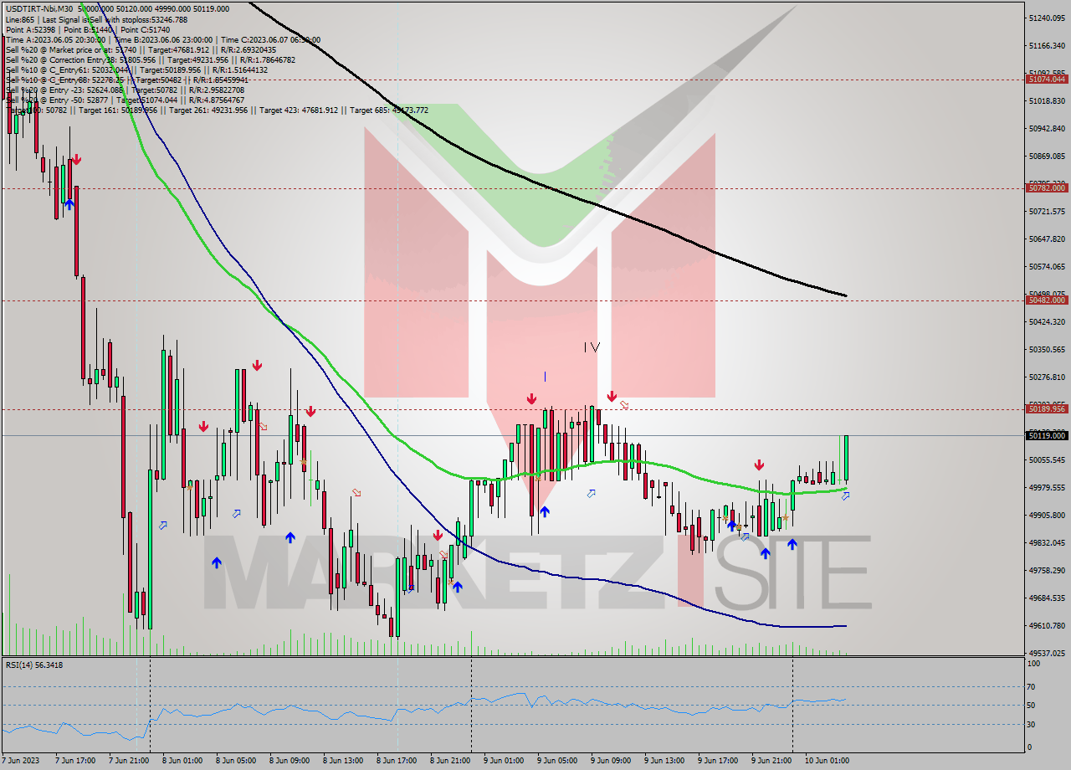Select the 'Sell %20 @ Market price' line

click(x=141, y=49)
